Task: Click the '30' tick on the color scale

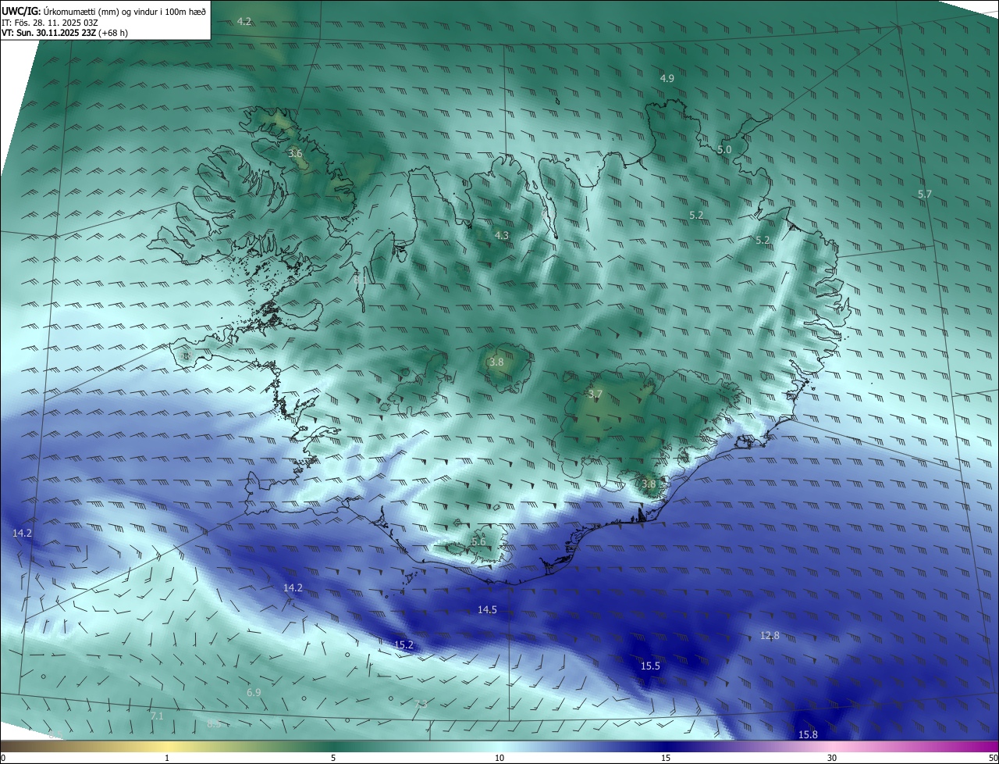Action: coord(832,758)
